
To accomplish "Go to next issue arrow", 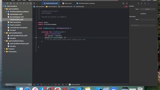I will 128,6.
